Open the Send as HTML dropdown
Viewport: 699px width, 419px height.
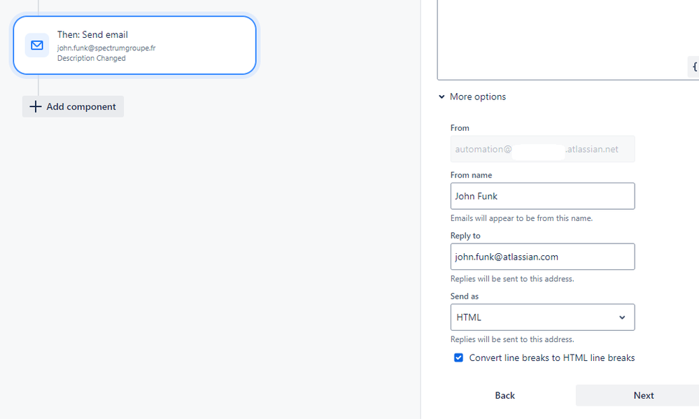pyautogui.click(x=542, y=318)
